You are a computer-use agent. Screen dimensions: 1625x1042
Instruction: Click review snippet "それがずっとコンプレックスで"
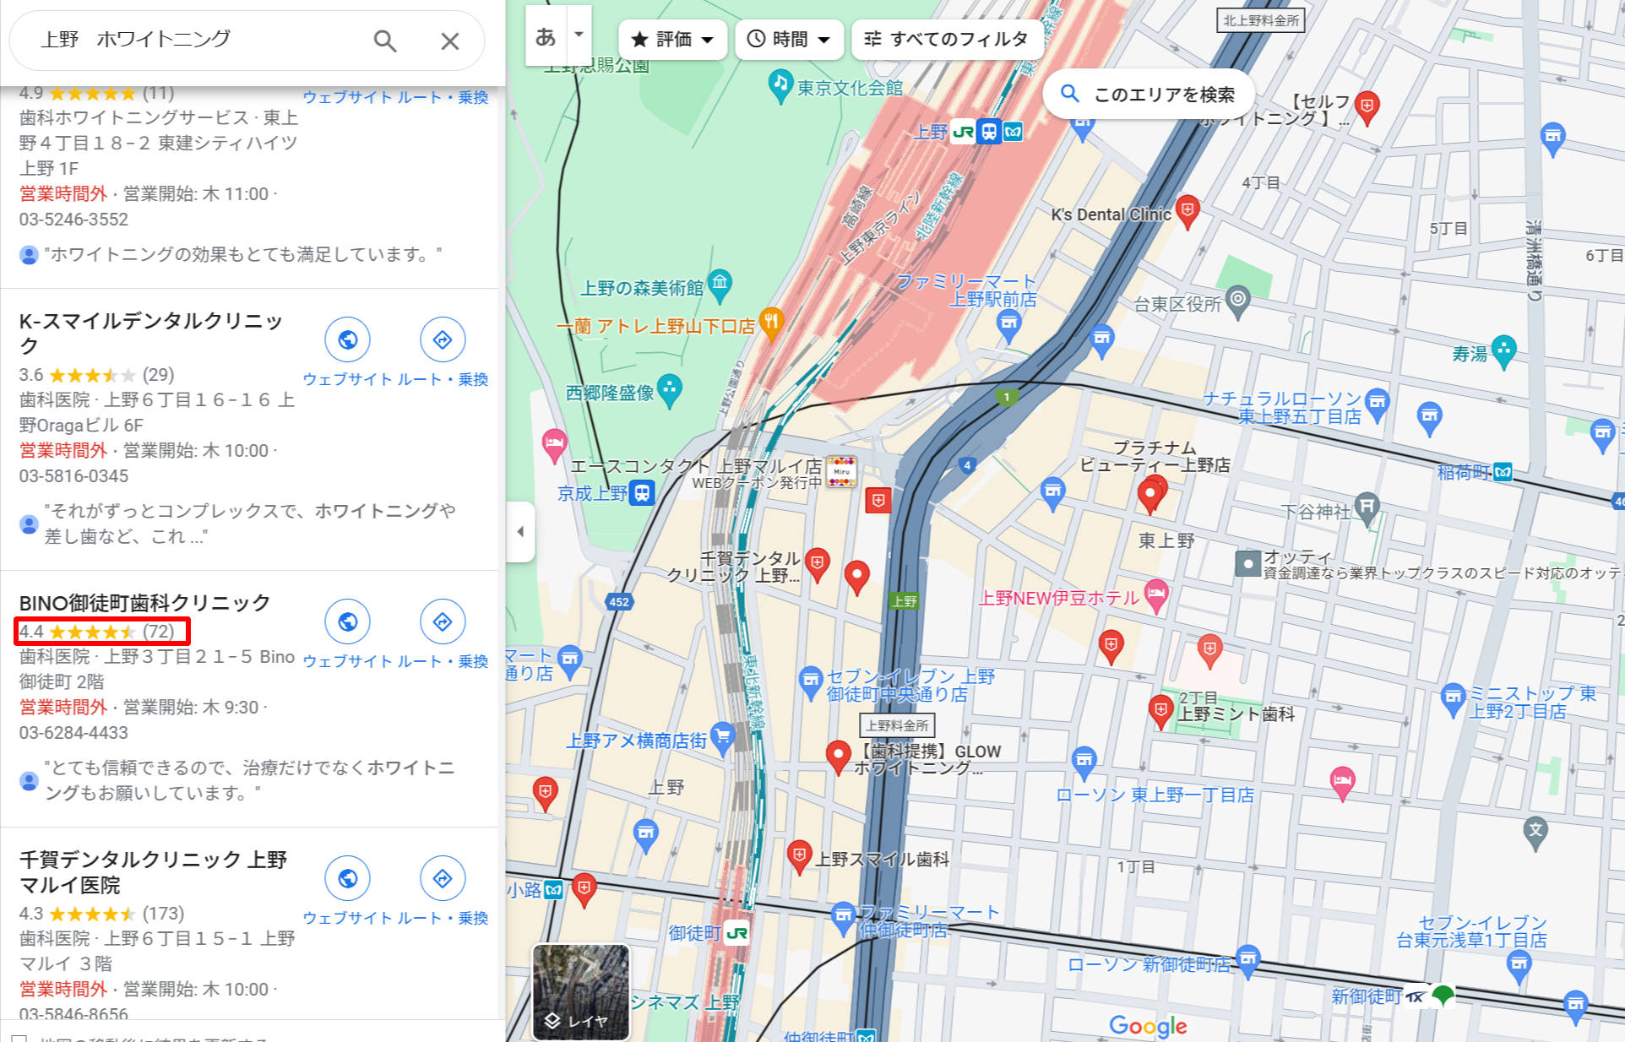250,524
